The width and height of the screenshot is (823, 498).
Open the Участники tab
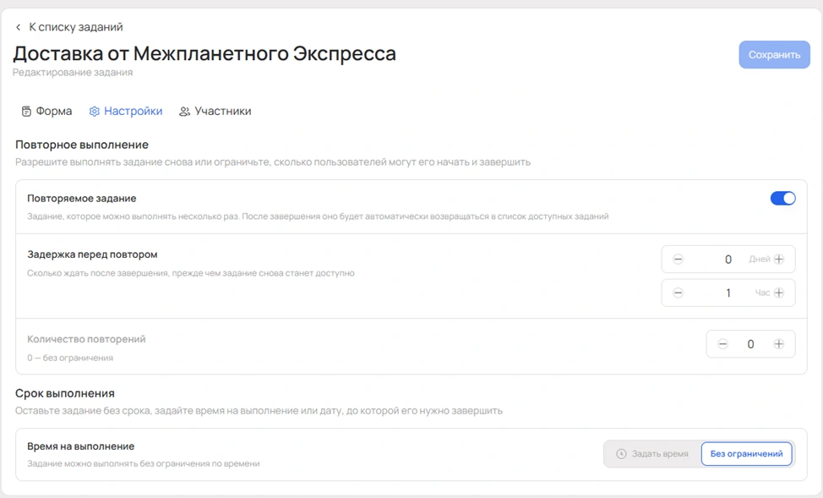(x=215, y=112)
